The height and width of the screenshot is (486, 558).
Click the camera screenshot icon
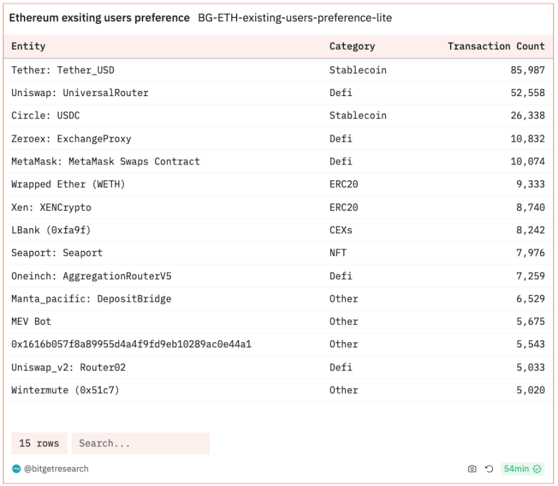(x=472, y=469)
